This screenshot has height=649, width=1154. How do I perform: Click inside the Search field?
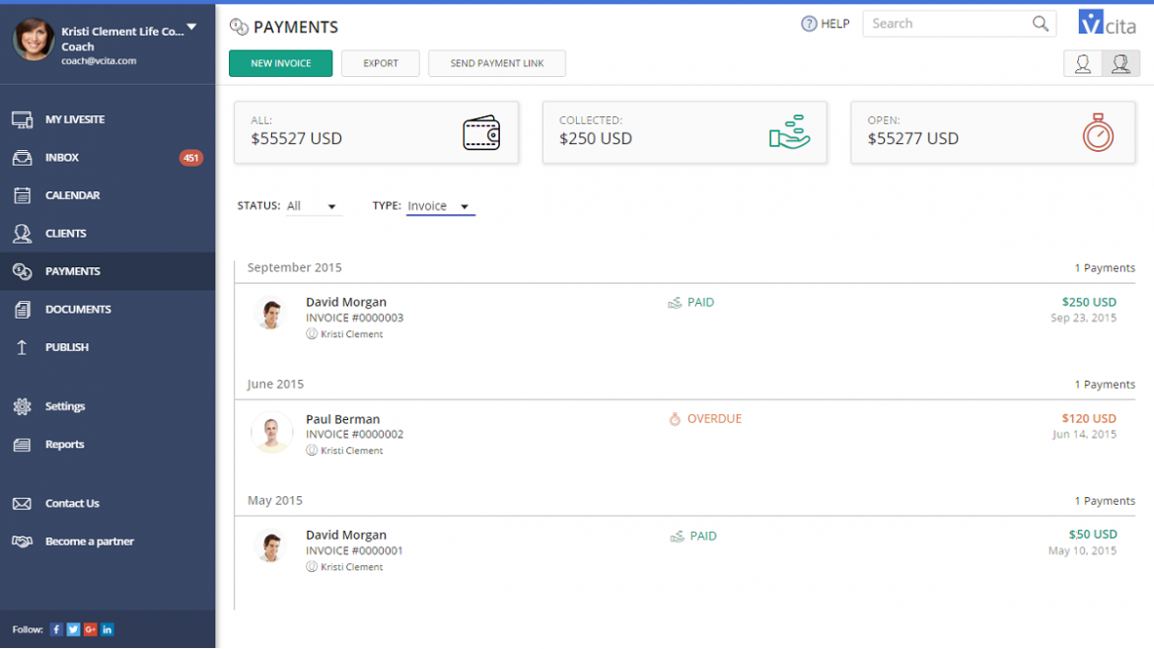coord(947,23)
